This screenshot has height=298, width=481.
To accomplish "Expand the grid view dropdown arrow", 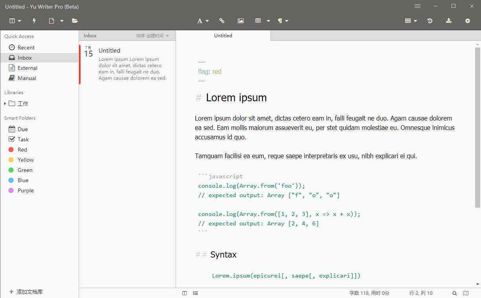I will (x=415, y=21).
